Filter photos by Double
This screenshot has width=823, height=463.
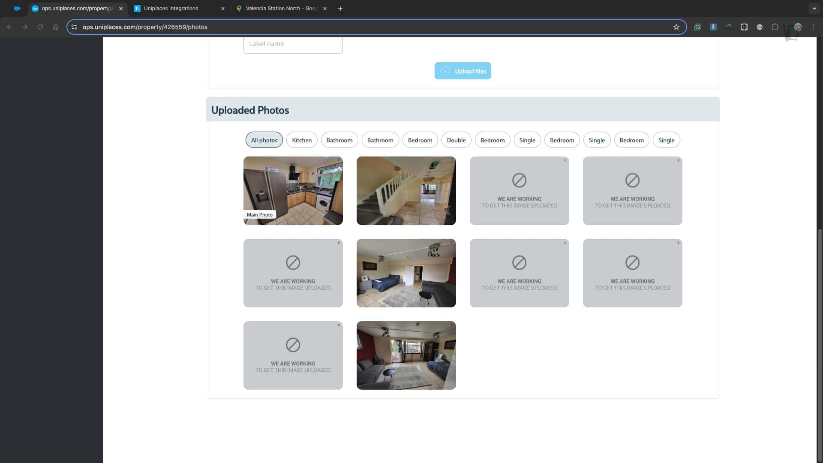click(456, 140)
